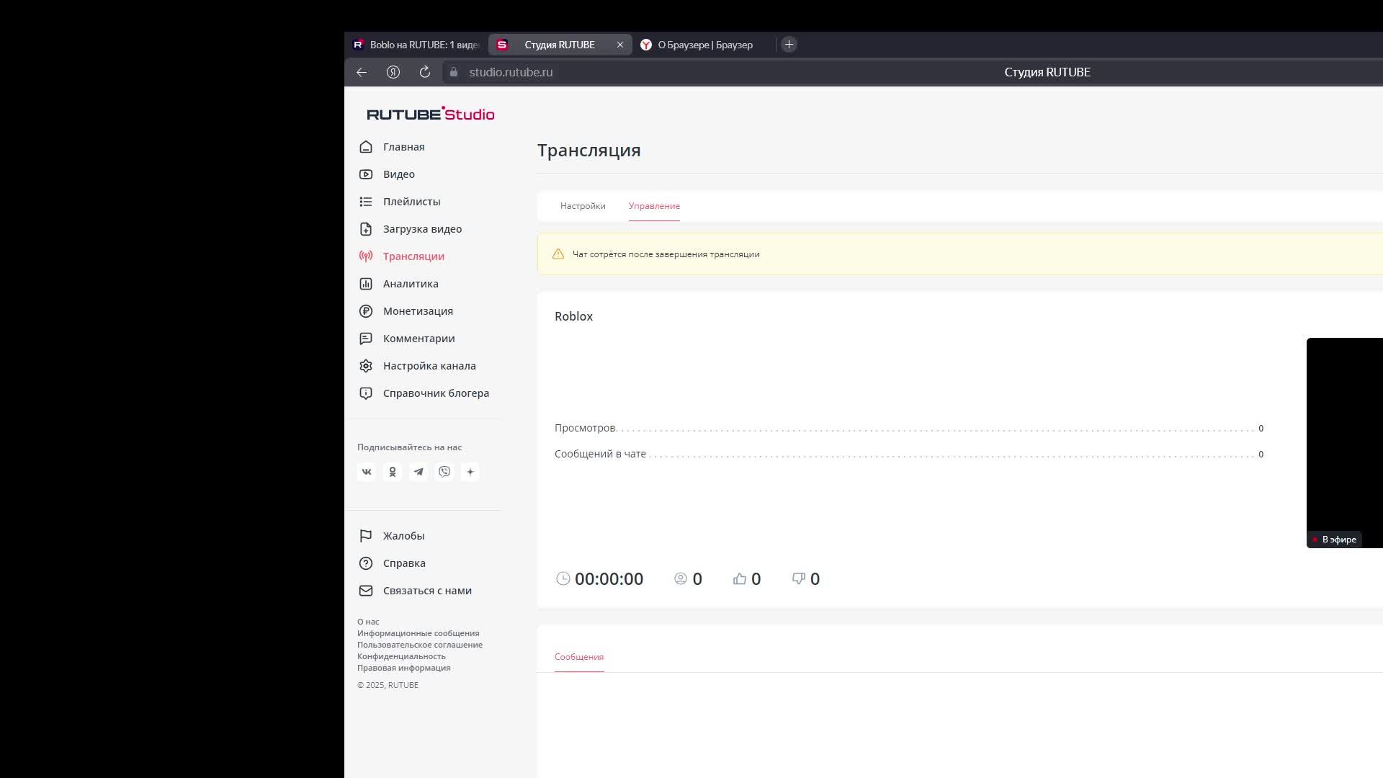This screenshot has width=1383, height=778.
Task: Open the VK social link icon
Action: (x=367, y=472)
